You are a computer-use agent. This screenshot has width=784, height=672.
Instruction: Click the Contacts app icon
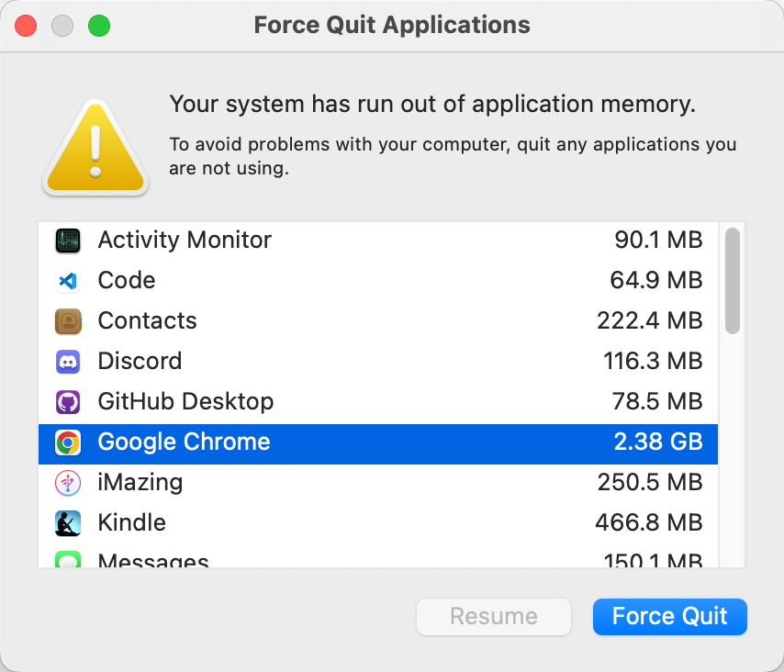click(x=68, y=321)
